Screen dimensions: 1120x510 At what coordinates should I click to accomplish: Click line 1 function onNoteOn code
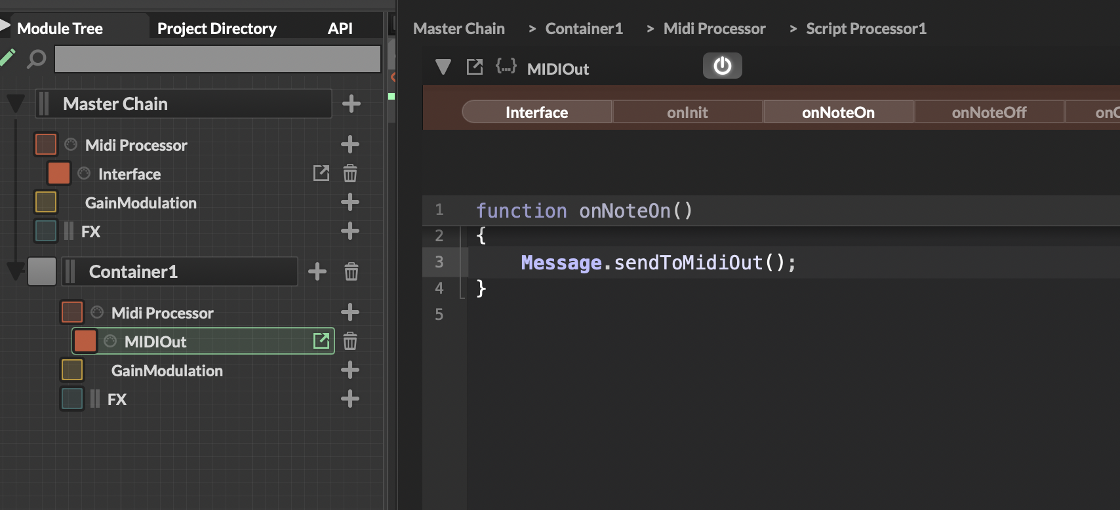tap(584, 210)
